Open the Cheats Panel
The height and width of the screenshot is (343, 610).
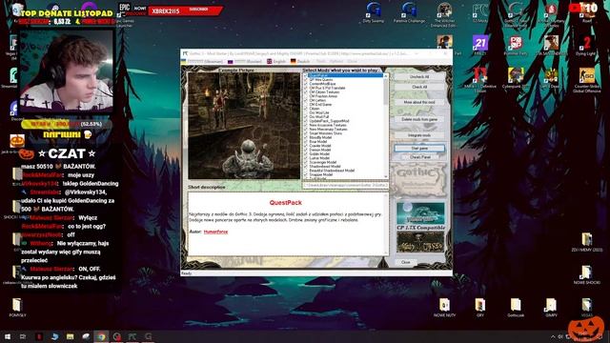pyautogui.click(x=419, y=157)
